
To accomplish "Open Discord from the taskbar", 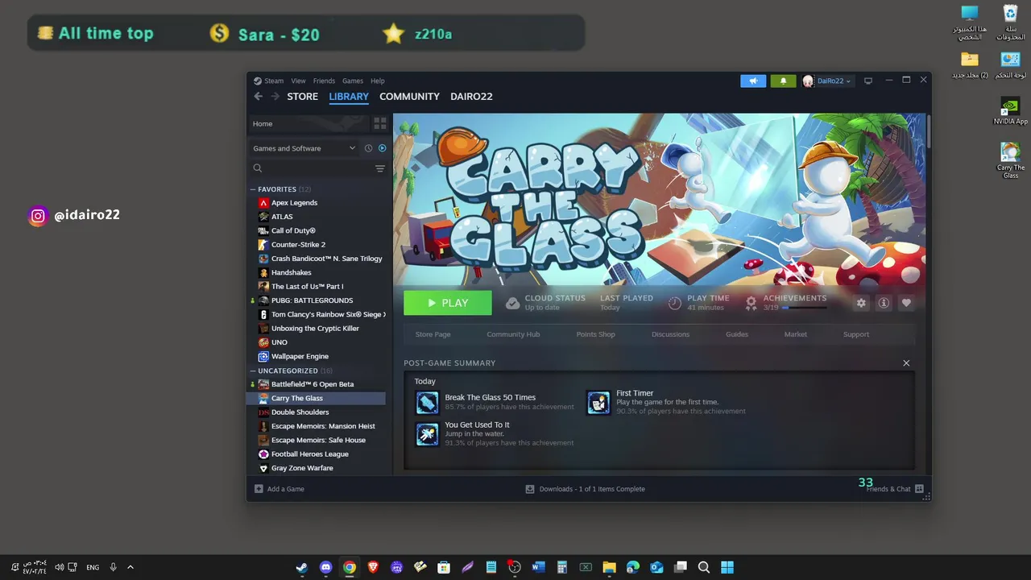I will click(x=325, y=567).
